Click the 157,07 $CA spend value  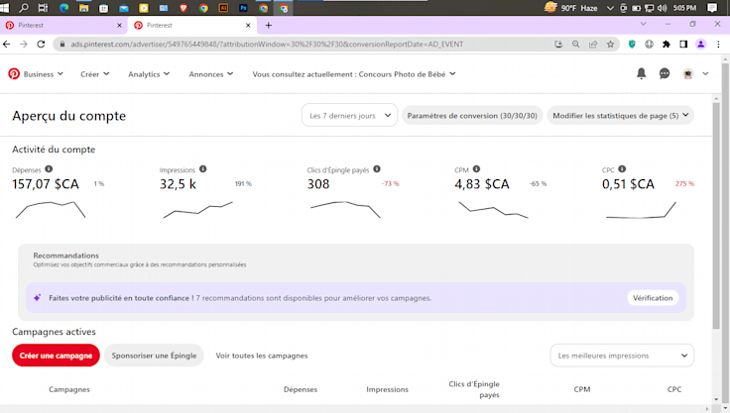46,184
